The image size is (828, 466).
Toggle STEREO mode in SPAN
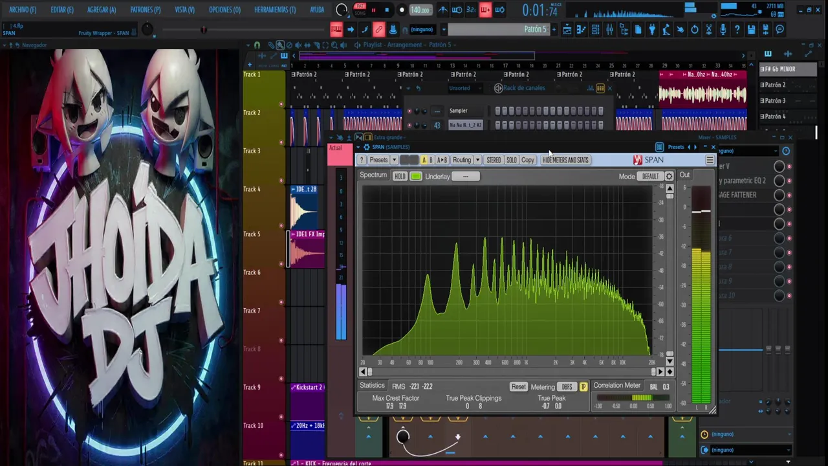(494, 160)
